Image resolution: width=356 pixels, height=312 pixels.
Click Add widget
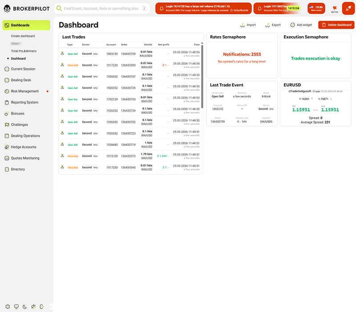[299, 25]
